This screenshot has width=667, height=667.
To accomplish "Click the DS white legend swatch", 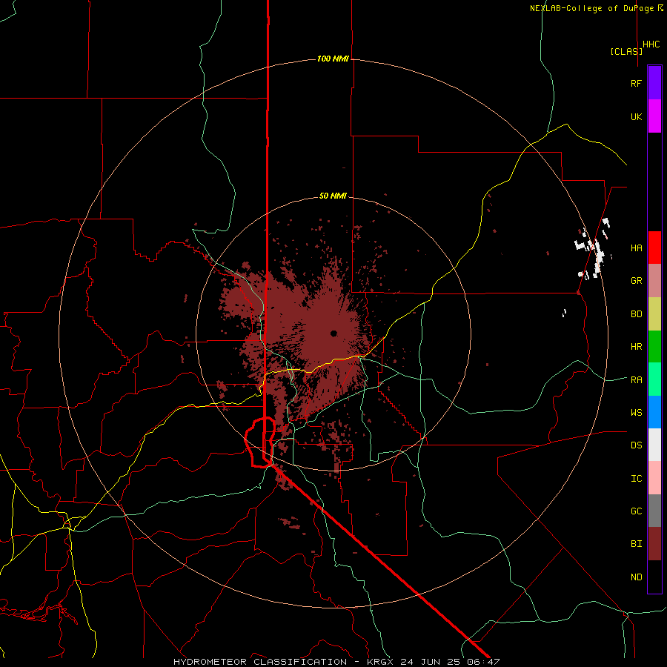I will pos(654,445).
